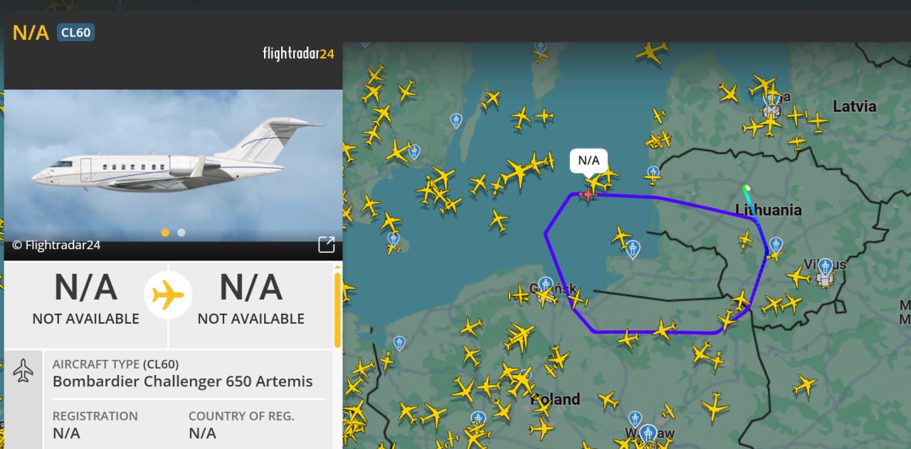Click the Bombardier Challenger 650 Artemis text
911x449 pixels.
(x=182, y=381)
